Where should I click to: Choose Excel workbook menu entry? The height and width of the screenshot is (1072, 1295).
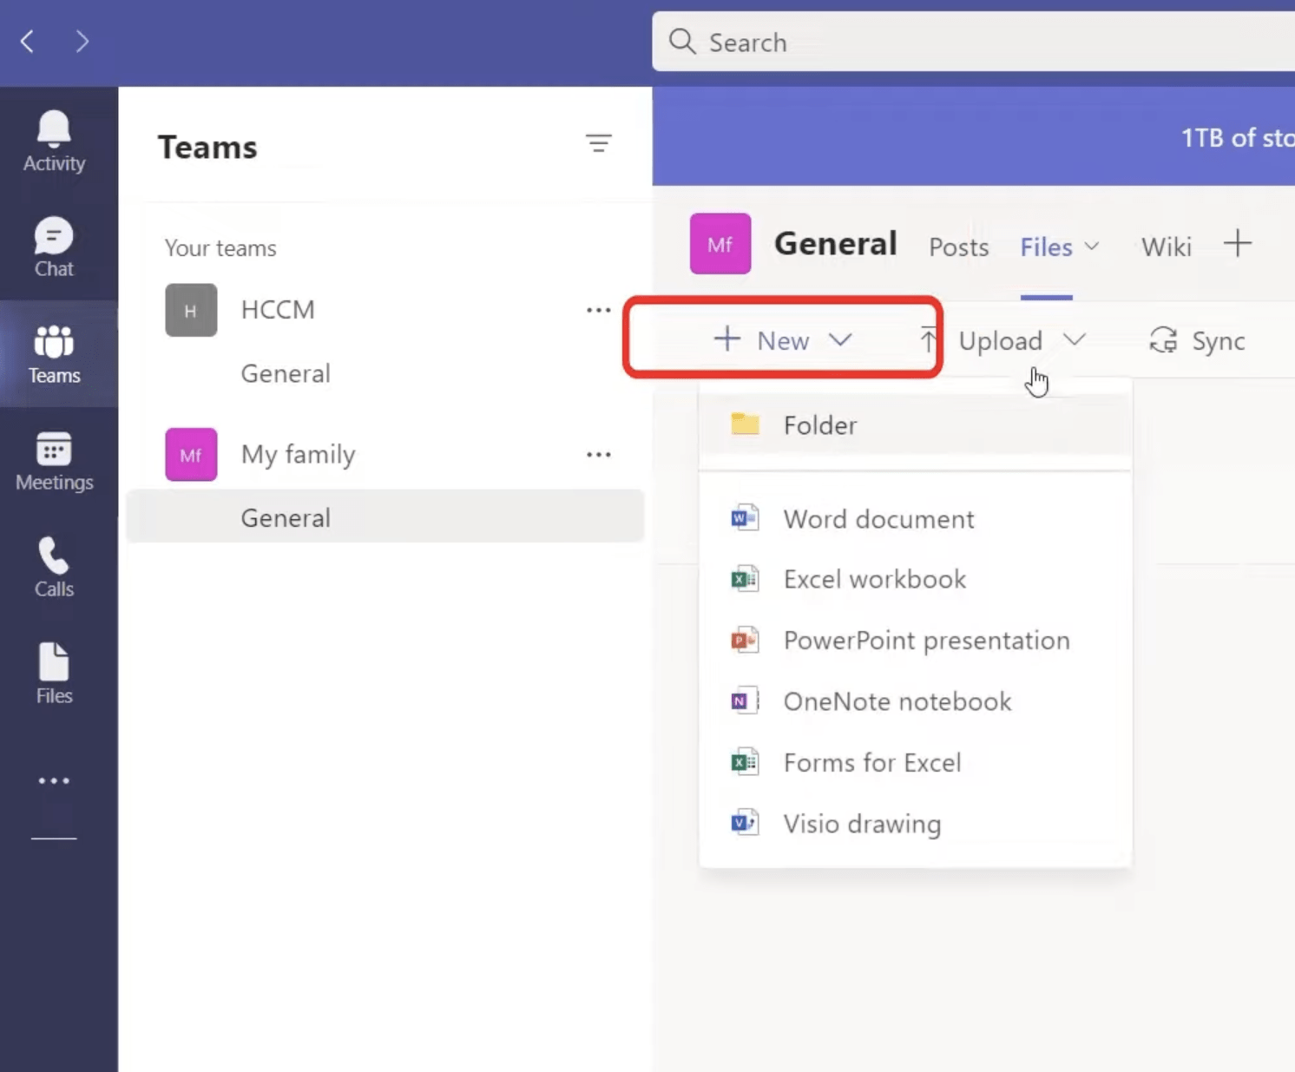(915, 579)
